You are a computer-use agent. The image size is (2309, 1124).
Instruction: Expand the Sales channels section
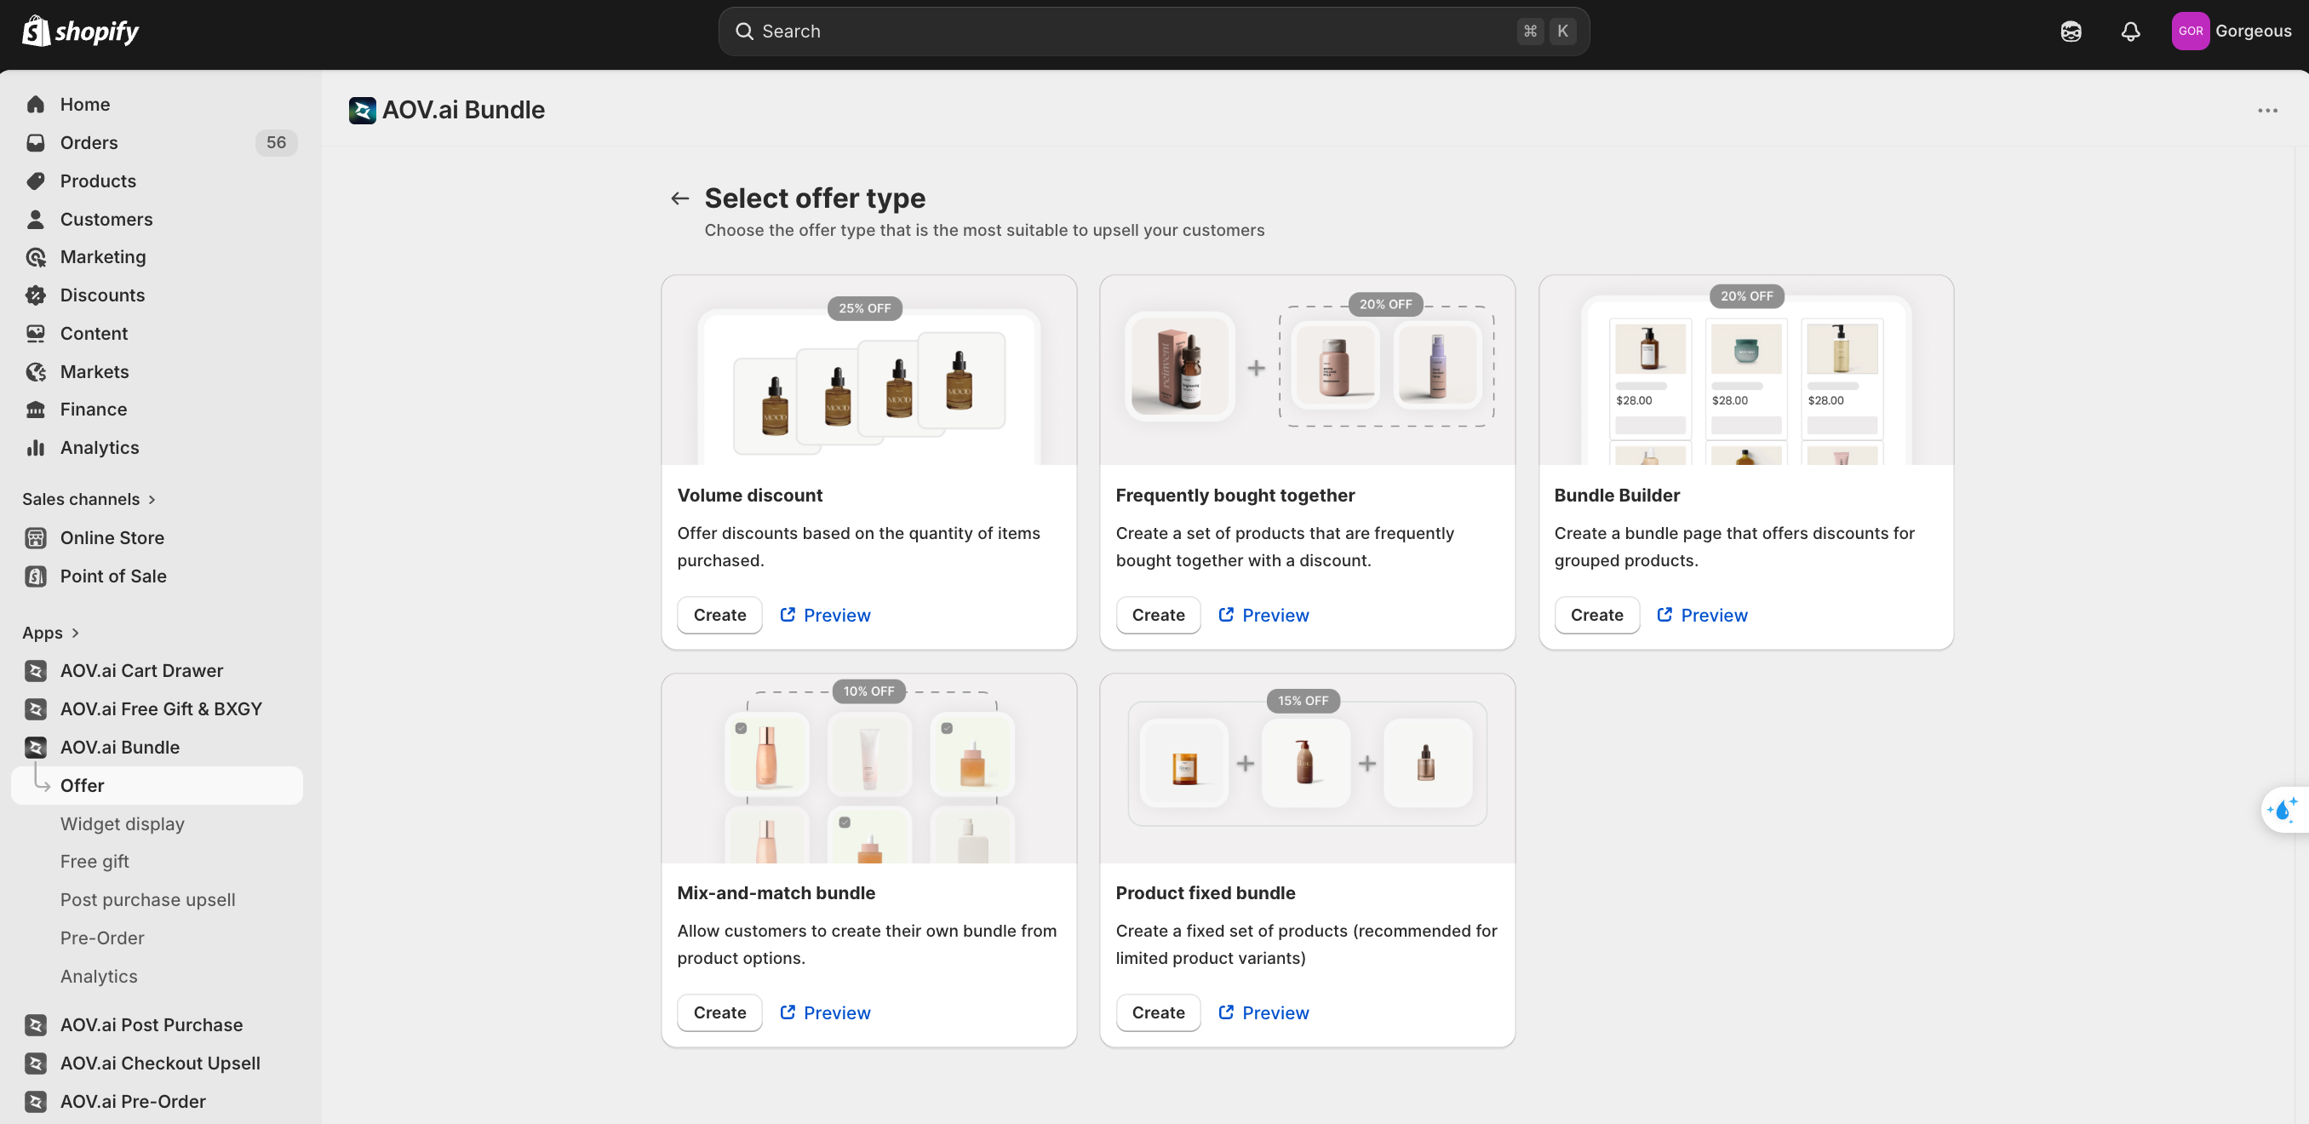[x=89, y=499]
